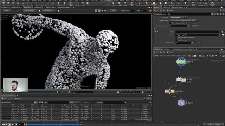Image resolution: width=225 pixels, height=126 pixels.
Task: Jump to the last frame
Action: tap(16, 125)
